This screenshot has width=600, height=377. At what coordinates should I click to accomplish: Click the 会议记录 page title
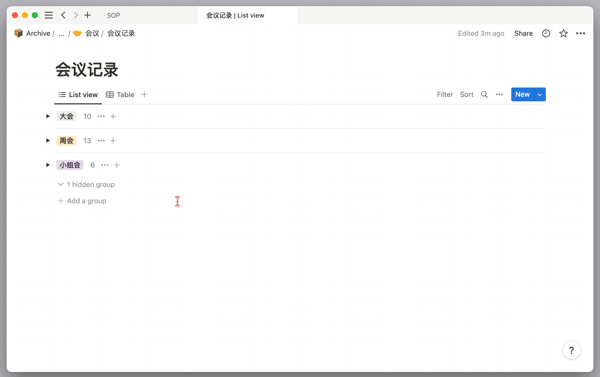(x=87, y=70)
